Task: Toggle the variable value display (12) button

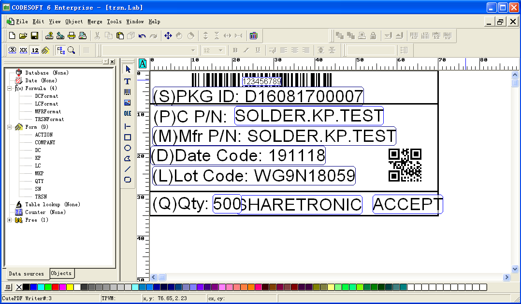Action: pos(34,50)
